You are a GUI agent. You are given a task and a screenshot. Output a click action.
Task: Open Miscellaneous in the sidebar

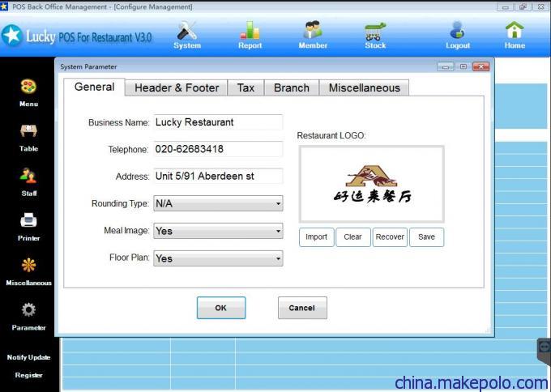[x=28, y=272]
